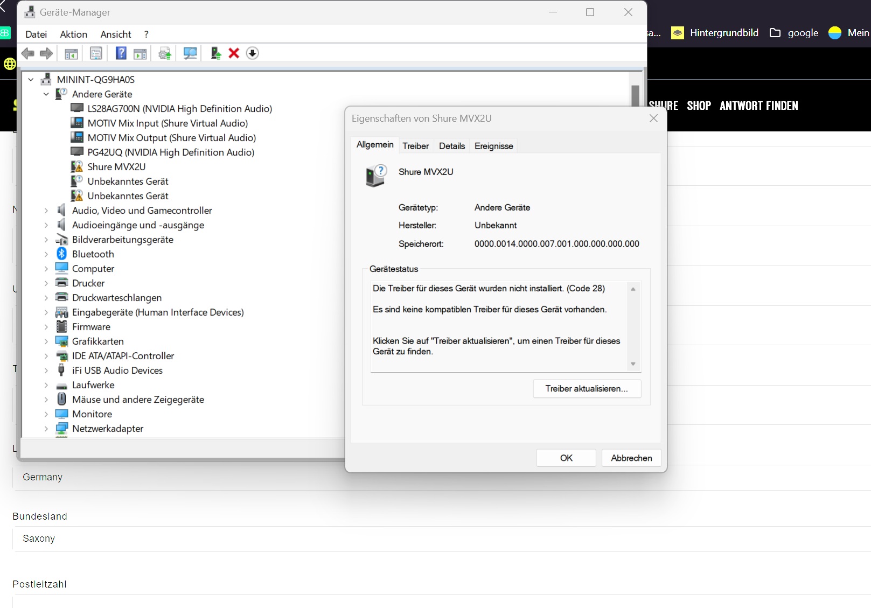The width and height of the screenshot is (871, 608).
Task: Select Shure MVX2U in device tree
Action: click(x=116, y=167)
